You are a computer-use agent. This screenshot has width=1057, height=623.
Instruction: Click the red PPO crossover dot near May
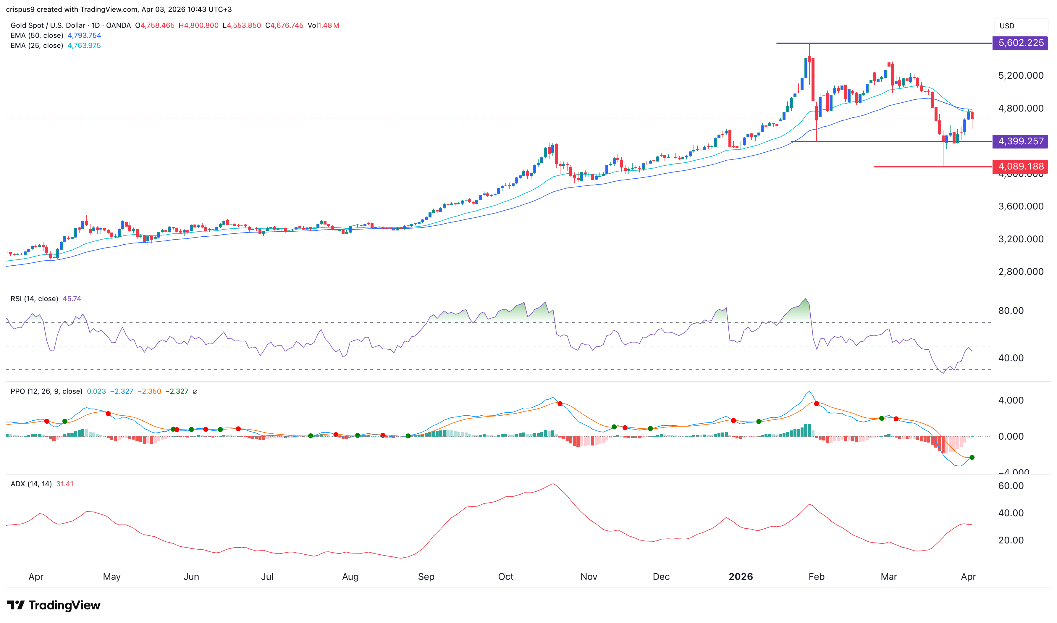click(x=108, y=414)
